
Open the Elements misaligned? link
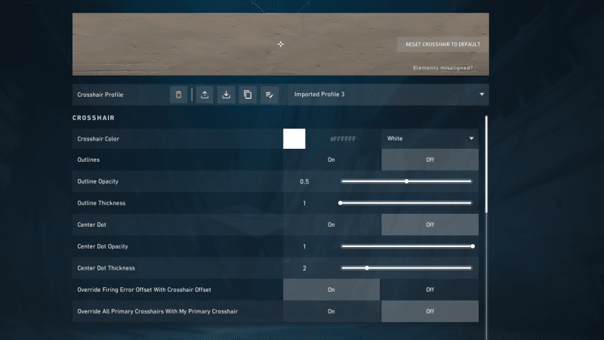[x=443, y=68]
